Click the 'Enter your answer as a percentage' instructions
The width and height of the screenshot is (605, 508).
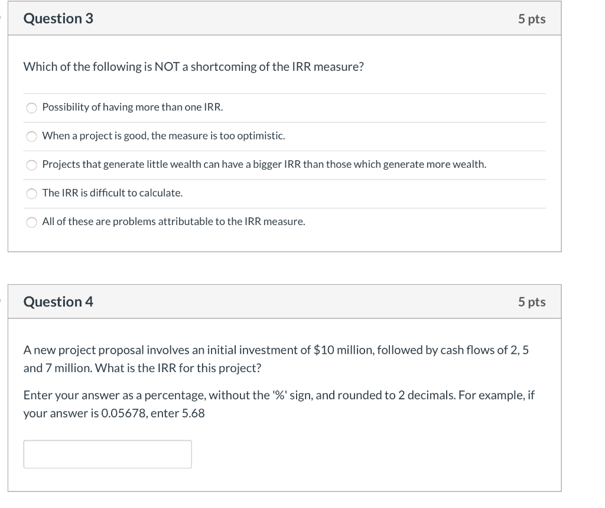click(x=279, y=404)
